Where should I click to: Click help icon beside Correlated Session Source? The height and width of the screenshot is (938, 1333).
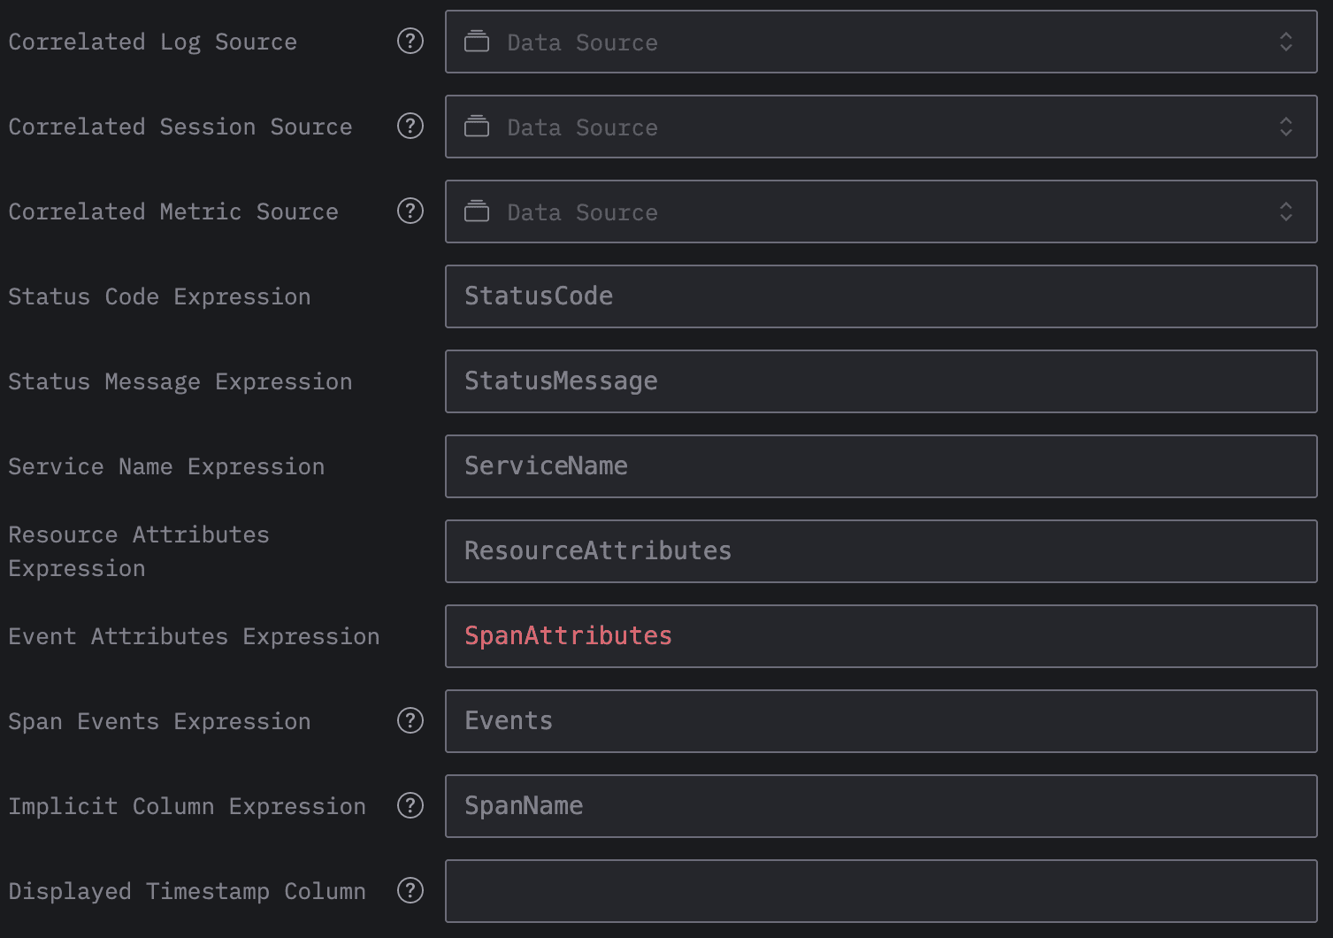click(x=410, y=126)
